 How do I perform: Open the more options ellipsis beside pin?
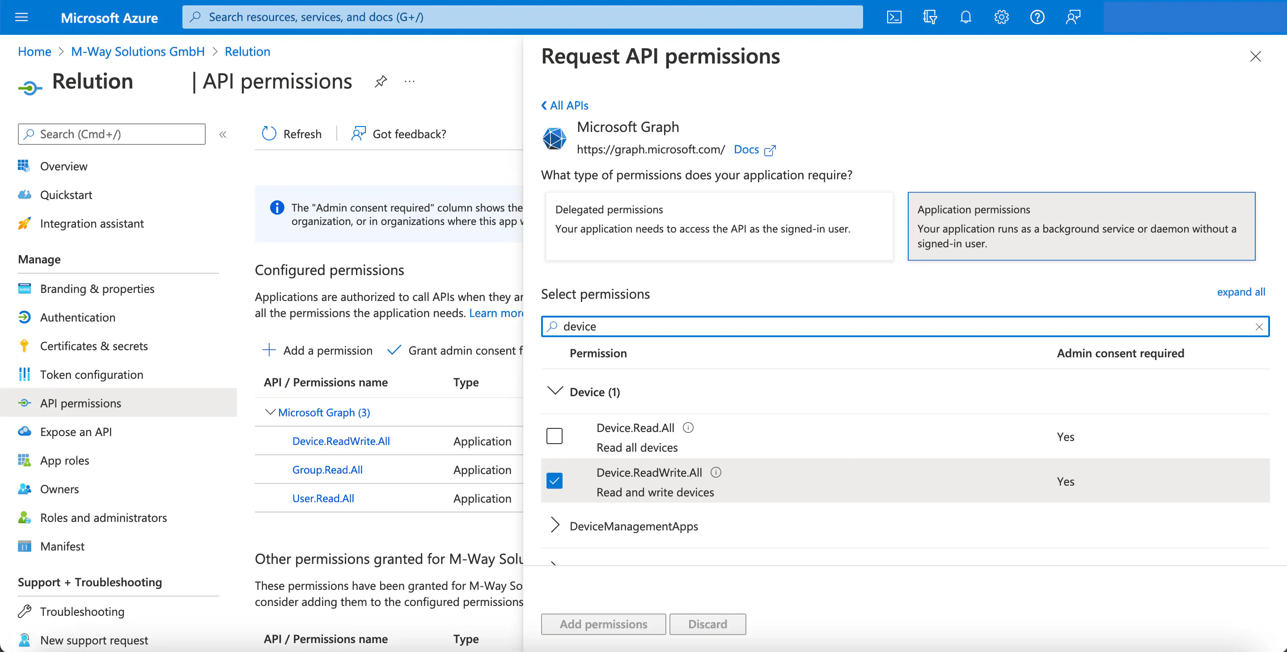(410, 81)
